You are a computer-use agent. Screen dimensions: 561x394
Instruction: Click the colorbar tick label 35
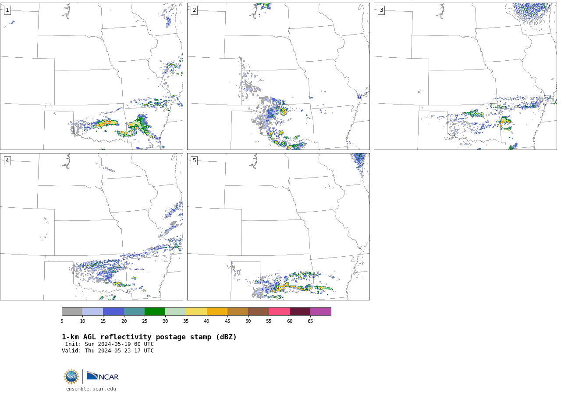pyautogui.click(x=186, y=321)
